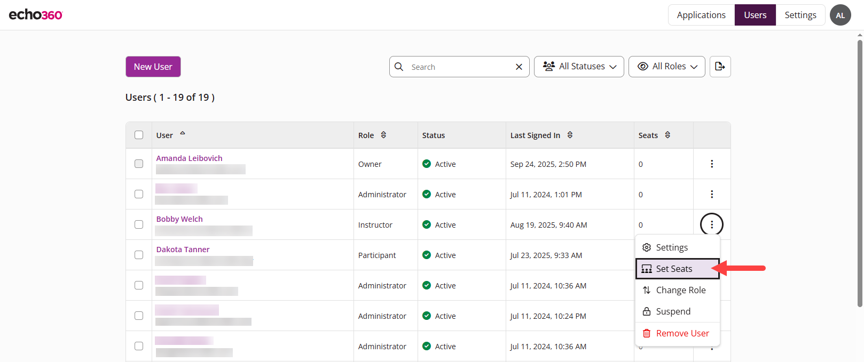The height and width of the screenshot is (362, 864).
Task: Click the echo360 logo
Action: click(36, 15)
